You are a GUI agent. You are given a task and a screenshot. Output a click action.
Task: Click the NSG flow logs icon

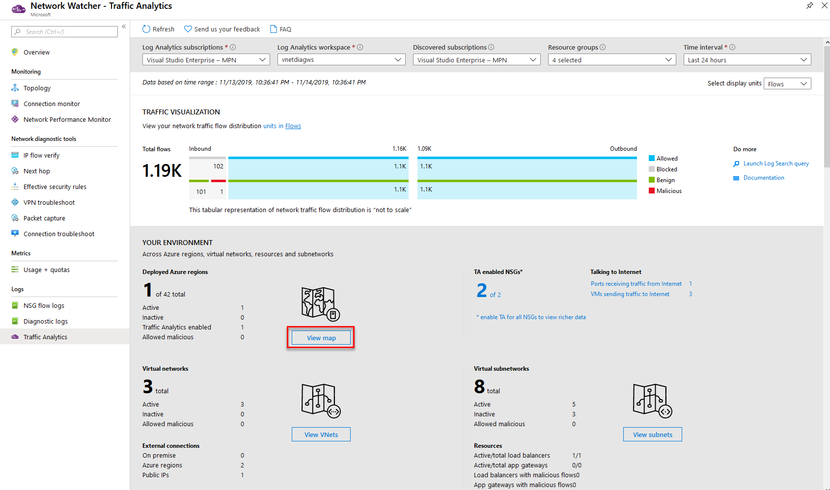tap(15, 305)
